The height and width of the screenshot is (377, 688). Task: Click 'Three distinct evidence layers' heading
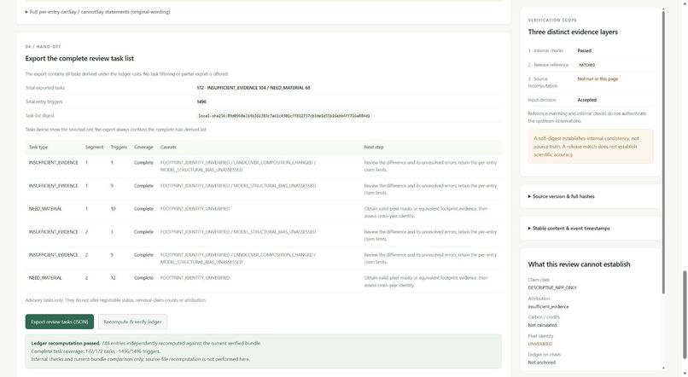pyautogui.click(x=573, y=32)
